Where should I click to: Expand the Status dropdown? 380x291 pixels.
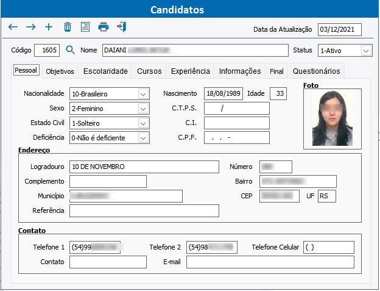point(366,51)
